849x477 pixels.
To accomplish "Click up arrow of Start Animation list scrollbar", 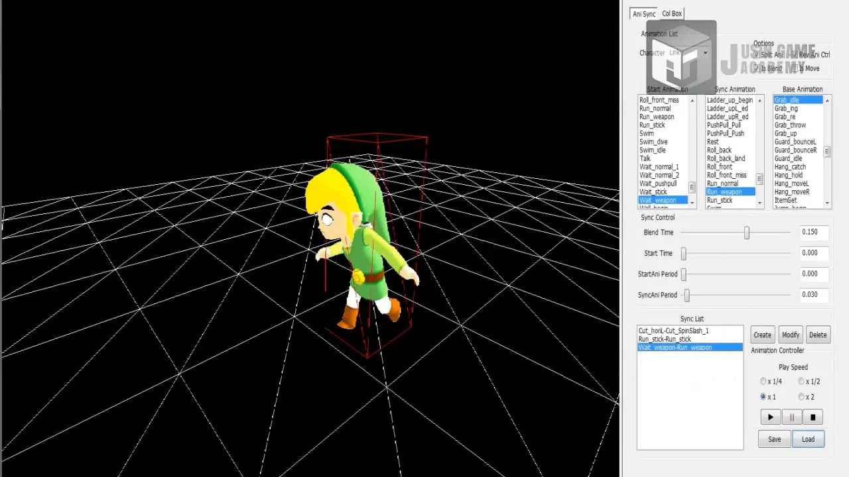I will coord(692,100).
